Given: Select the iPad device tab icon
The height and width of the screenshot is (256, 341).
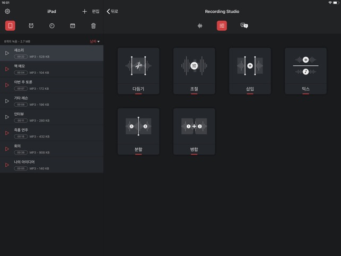Looking at the screenshot, I should [10, 25].
